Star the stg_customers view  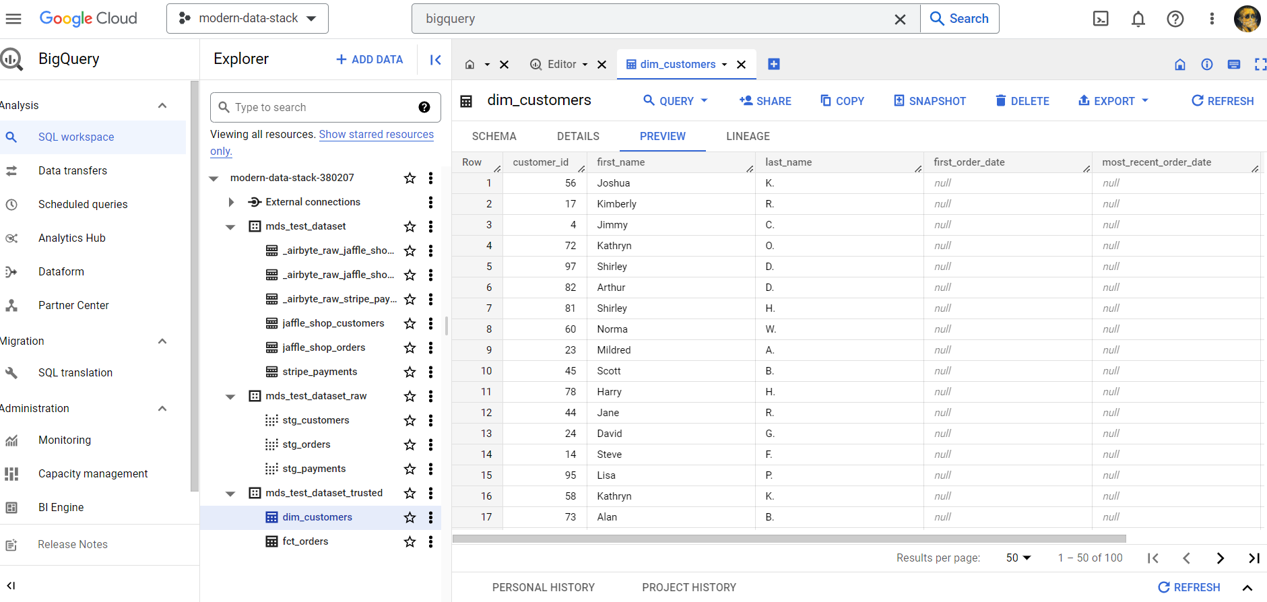(x=410, y=420)
